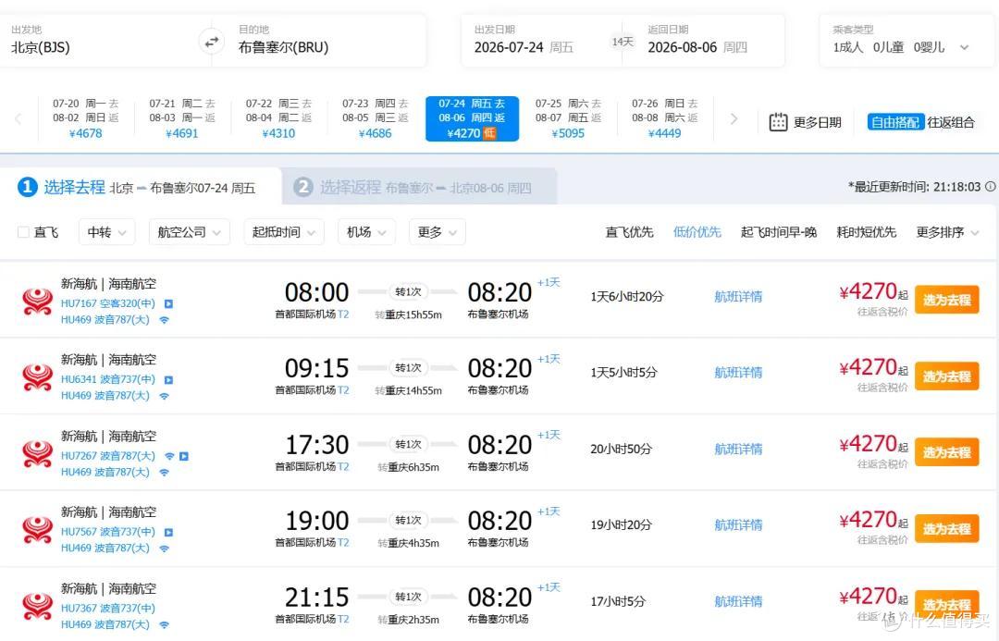999x641 pixels.
Task: Click wifi icon on HU469 in 19:00 row
Action: click(x=165, y=548)
